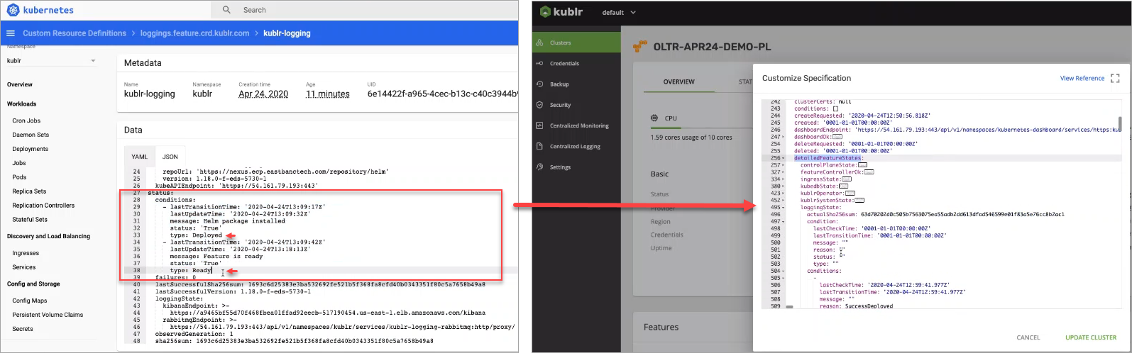
Task: Open Centralized Logging in Kublr sidebar
Action: click(x=576, y=146)
